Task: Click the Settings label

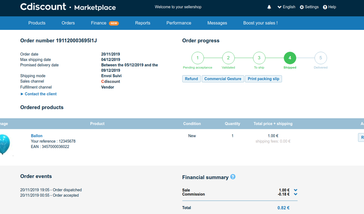Action: click(x=312, y=7)
